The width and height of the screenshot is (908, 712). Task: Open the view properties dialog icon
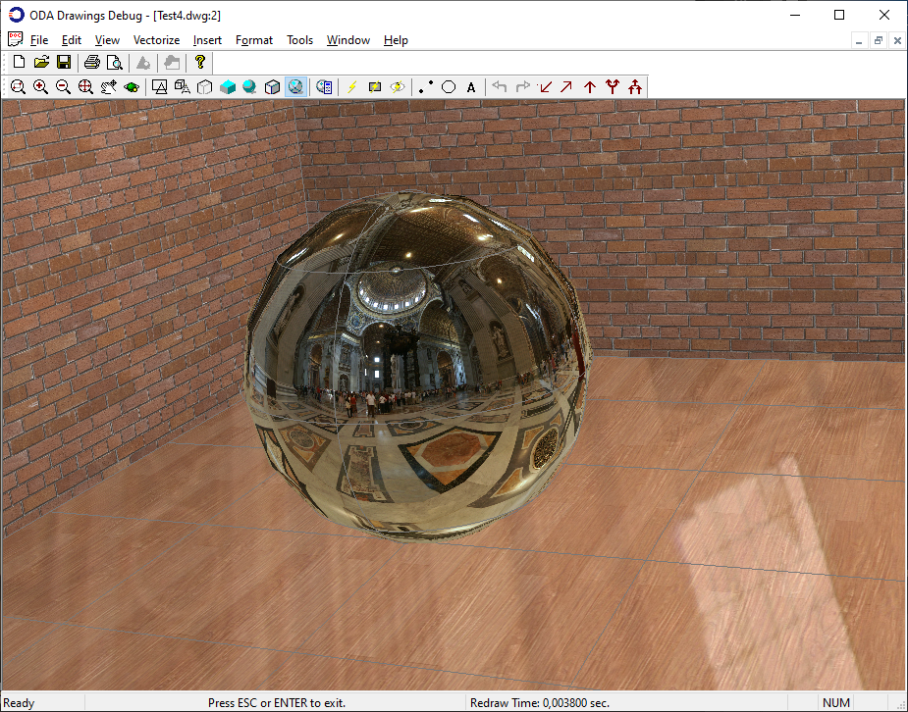pos(324,87)
